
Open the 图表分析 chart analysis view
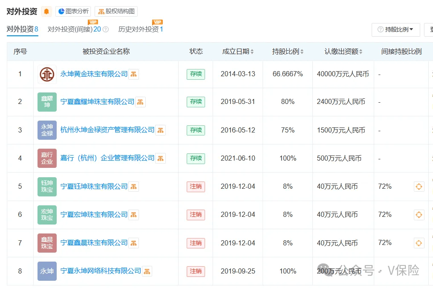click(x=73, y=12)
